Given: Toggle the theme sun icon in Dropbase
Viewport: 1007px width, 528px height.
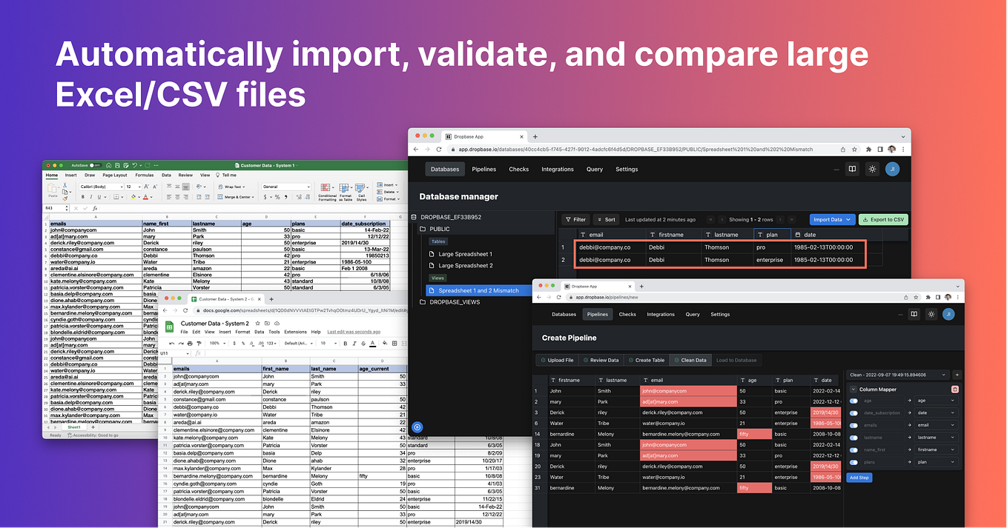Looking at the screenshot, I should point(871,169).
